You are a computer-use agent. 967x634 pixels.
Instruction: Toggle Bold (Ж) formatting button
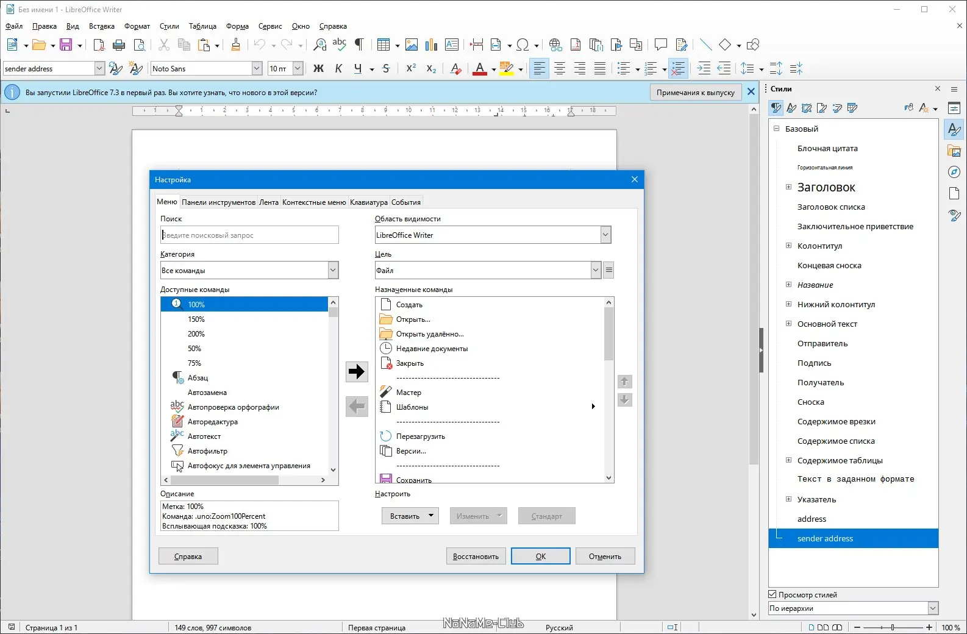[x=318, y=69]
